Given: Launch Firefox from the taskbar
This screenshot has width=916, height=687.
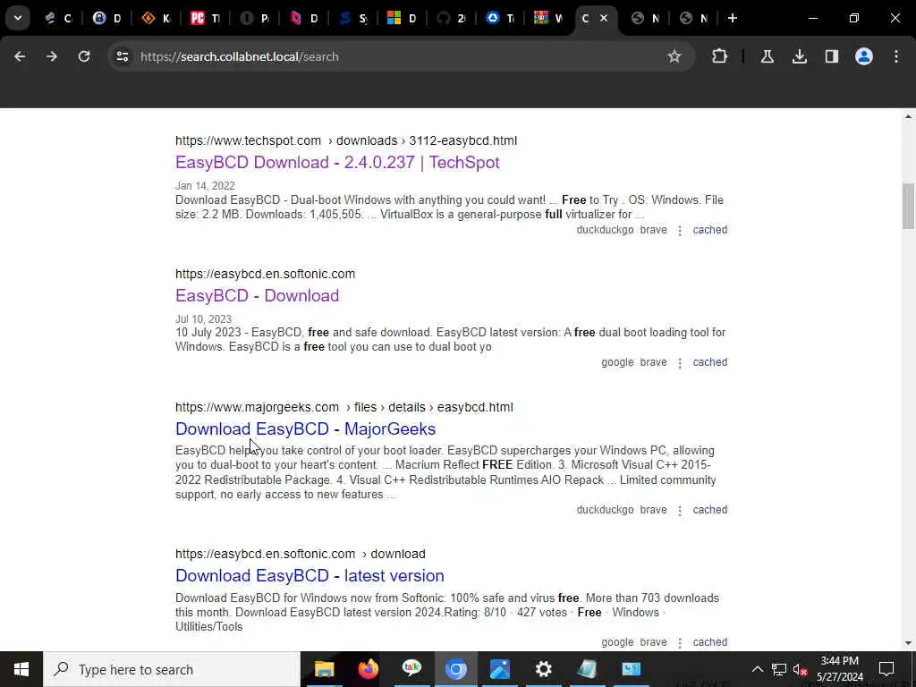Looking at the screenshot, I should click(x=368, y=669).
